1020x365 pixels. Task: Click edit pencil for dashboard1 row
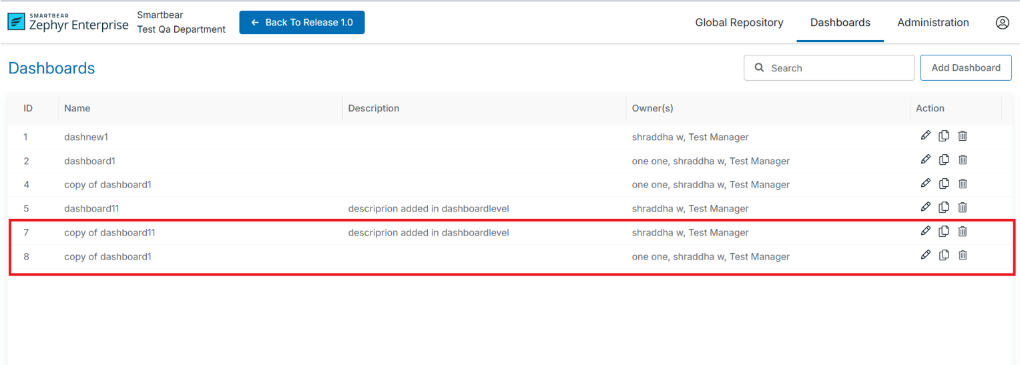pyautogui.click(x=925, y=160)
